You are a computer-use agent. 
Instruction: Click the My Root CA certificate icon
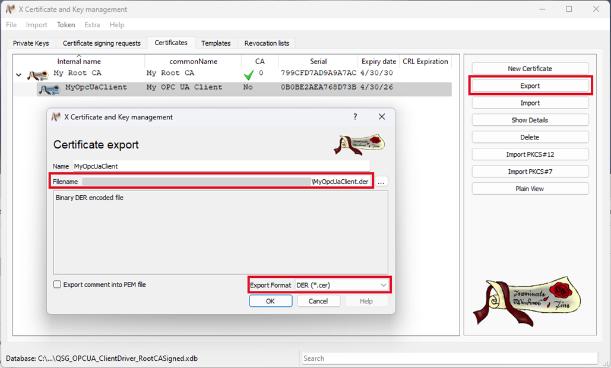37,75
